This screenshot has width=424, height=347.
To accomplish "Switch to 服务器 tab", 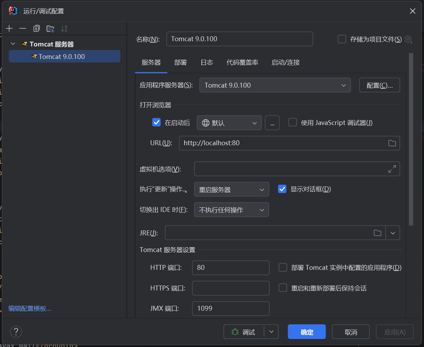I will tap(151, 62).
